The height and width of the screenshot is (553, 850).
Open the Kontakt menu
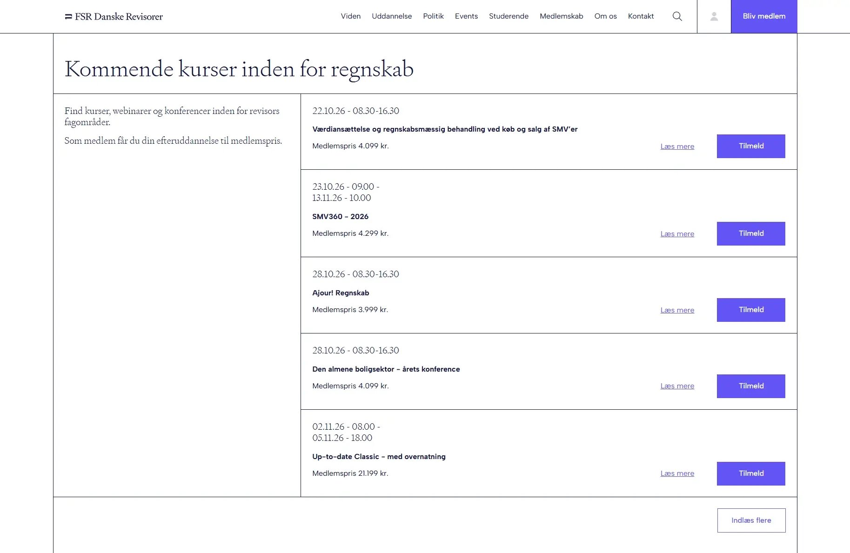click(x=641, y=16)
